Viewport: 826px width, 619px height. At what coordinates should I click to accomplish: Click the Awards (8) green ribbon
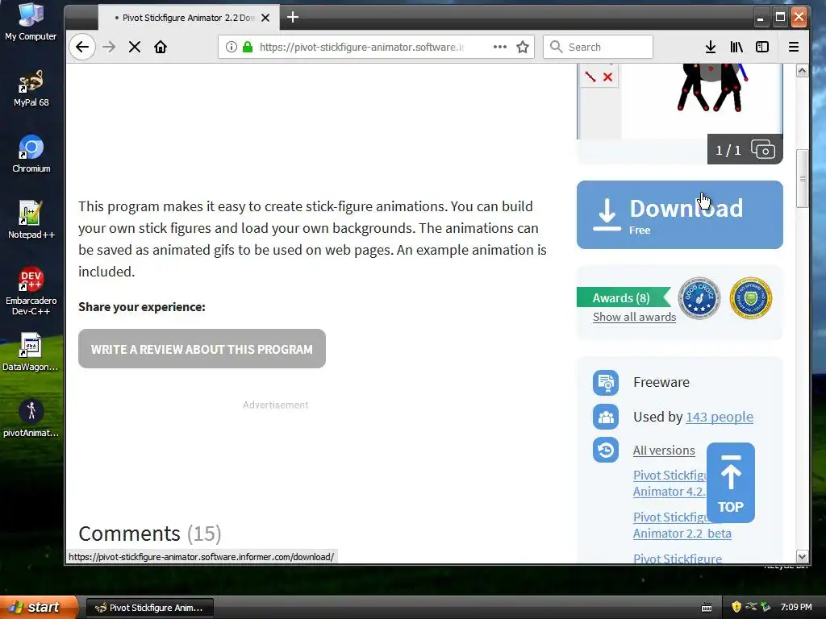(622, 297)
